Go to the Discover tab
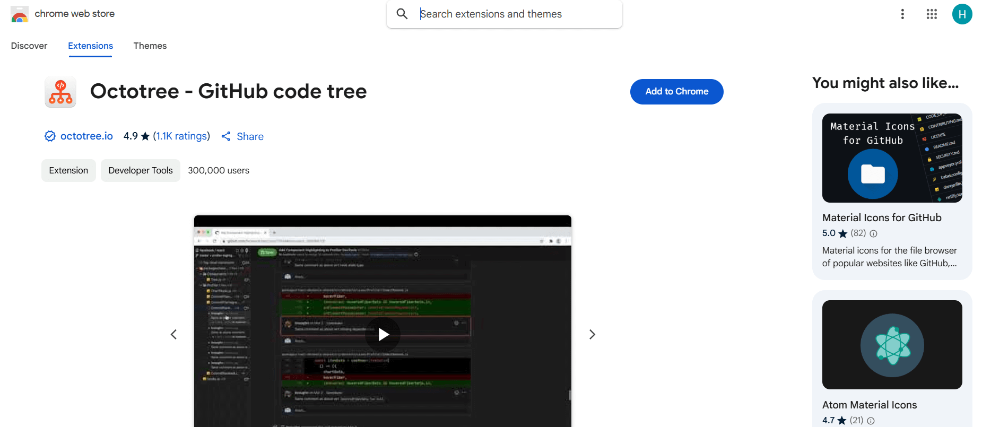 point(29,46)
